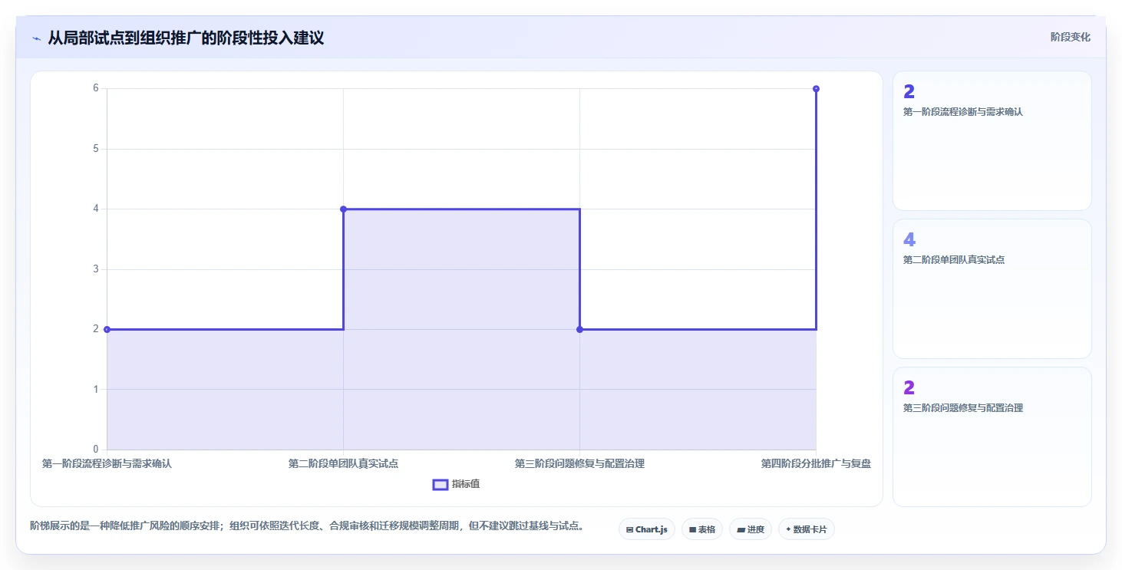Viewport: 1122px width, 570px height.
Task: Click the first-stage data point on the y-axis
Action: coord(107,329)
